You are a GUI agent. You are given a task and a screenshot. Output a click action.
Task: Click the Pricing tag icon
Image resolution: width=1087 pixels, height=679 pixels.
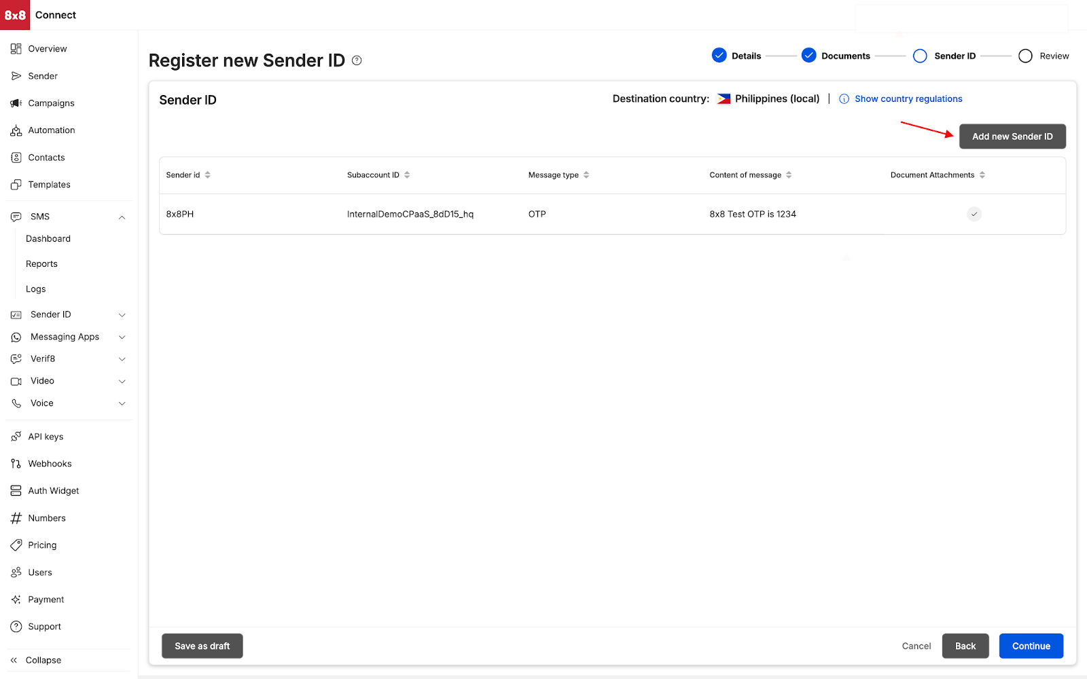click(16, 545)
